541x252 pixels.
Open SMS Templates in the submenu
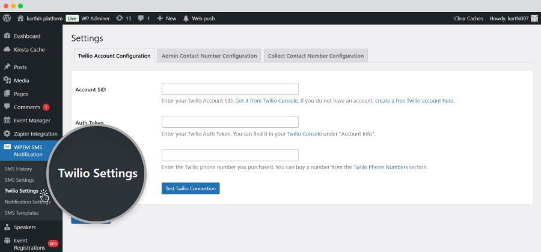click(22, 213)
